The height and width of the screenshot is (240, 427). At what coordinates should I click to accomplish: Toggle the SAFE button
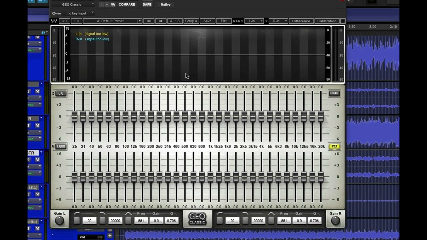pyautogui.click(x=147, y=4)
